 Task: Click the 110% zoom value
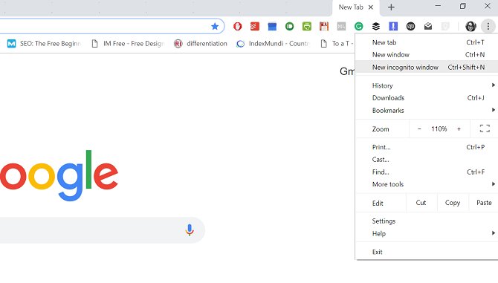tap(439, 129)
